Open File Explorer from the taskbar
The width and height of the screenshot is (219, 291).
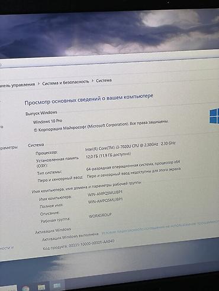tap(41, 287)
